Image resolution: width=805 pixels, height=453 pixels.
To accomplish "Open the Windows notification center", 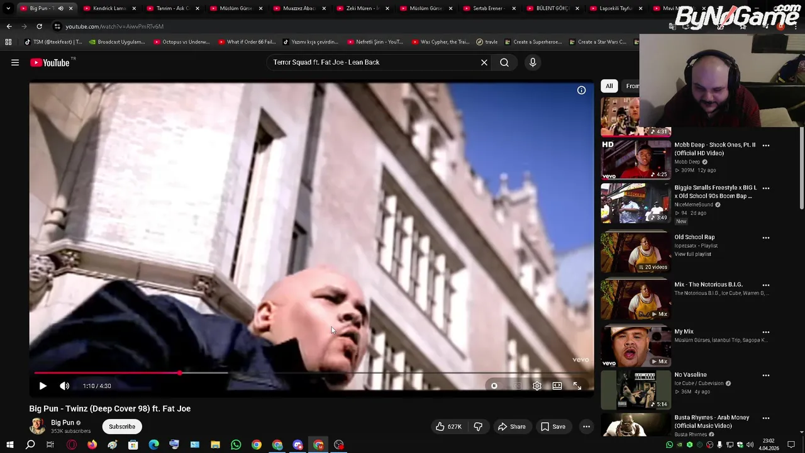I will (x=791, y=445).
